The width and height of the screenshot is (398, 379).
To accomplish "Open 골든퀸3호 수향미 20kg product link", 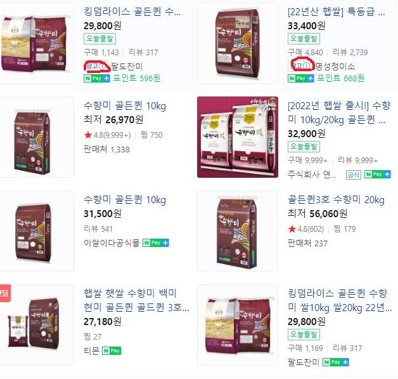I will click(336, 199).
